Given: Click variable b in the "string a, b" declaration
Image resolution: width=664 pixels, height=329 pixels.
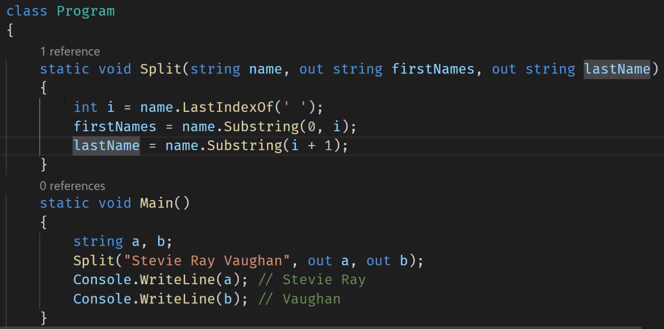Looking at the screenshot, I should (161, 242).
